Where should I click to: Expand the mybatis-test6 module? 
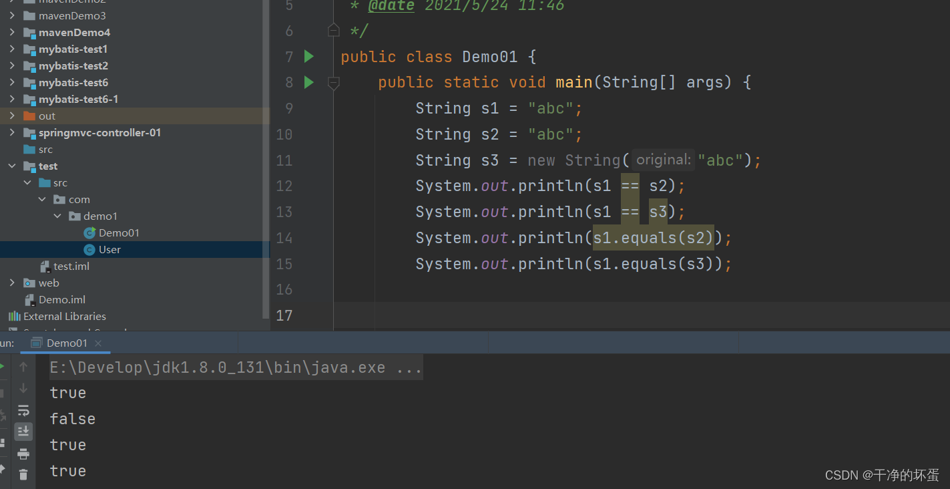(x=12, y=83)
